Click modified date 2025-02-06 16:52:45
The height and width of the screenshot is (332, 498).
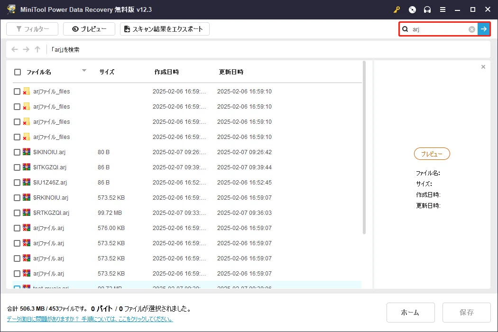(245, 183)
